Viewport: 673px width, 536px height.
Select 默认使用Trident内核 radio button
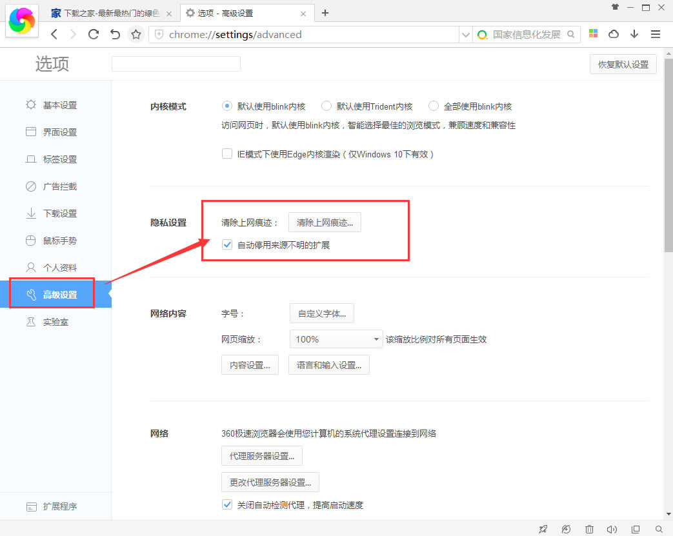[326, 106]
